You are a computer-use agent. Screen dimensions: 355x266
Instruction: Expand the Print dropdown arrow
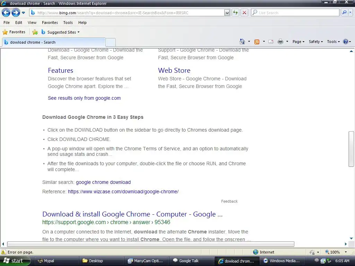pyautogui.click(x=287, y=42)
